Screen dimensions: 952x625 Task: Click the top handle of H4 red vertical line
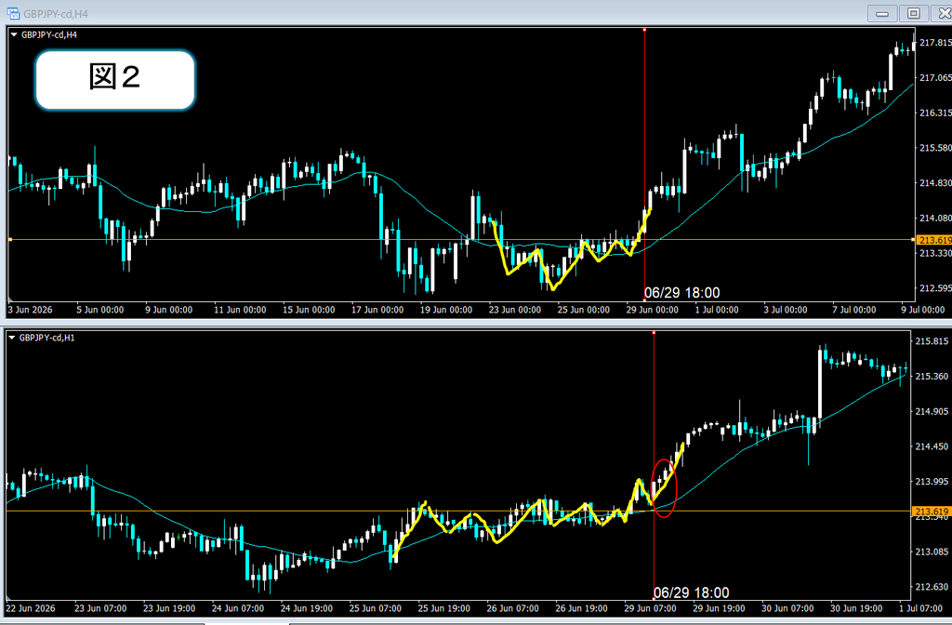(644, 29)
